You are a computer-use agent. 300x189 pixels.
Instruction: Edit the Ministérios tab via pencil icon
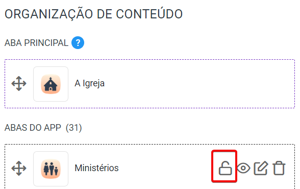click(261, 168)
